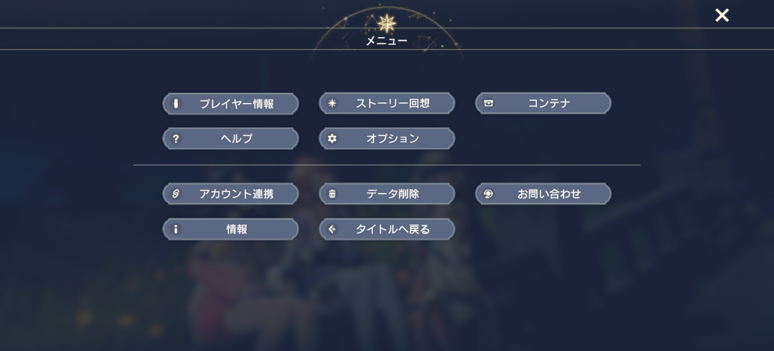Select the gear icon on オプション
Viewport: 774px width, 351px height.
[333, 138]
